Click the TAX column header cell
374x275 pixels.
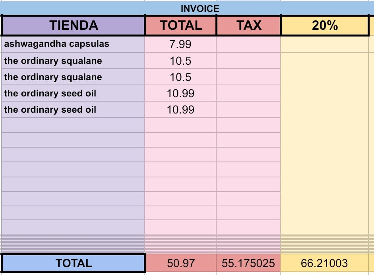(249, 25)
